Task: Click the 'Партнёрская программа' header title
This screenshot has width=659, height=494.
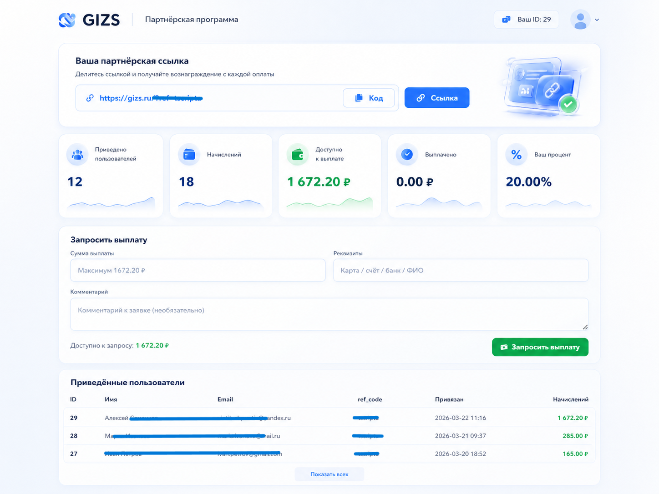Action: (192, 20)
